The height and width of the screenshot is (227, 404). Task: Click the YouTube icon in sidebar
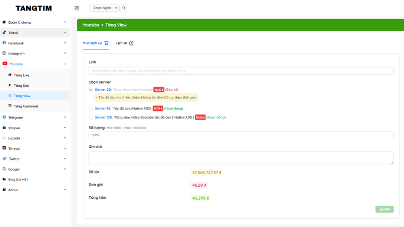click(x=5, y=64)
